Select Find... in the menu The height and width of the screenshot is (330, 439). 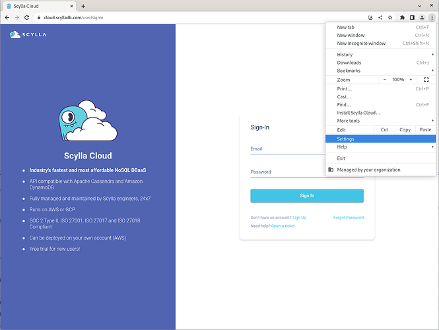tap(380, 105)
